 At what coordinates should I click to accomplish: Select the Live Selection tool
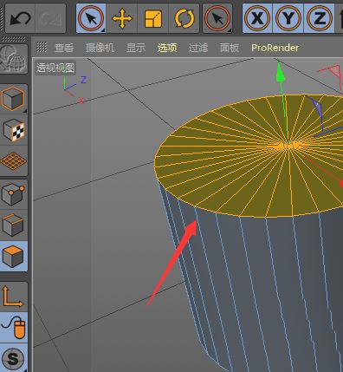(91, 18)
